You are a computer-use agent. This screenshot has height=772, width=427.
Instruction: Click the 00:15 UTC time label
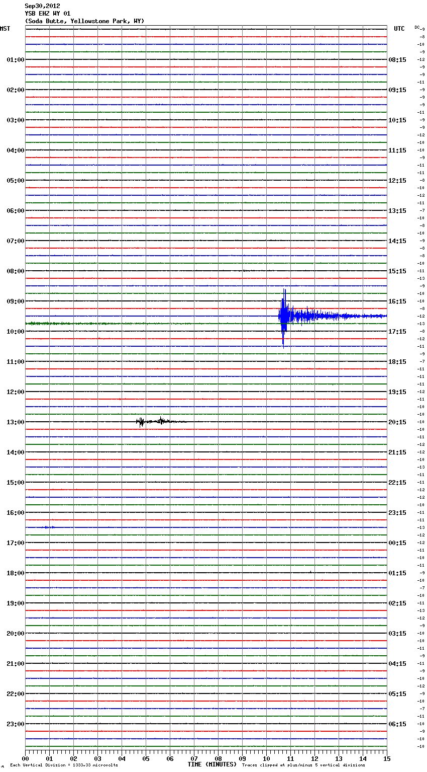(x=397, y=543)
